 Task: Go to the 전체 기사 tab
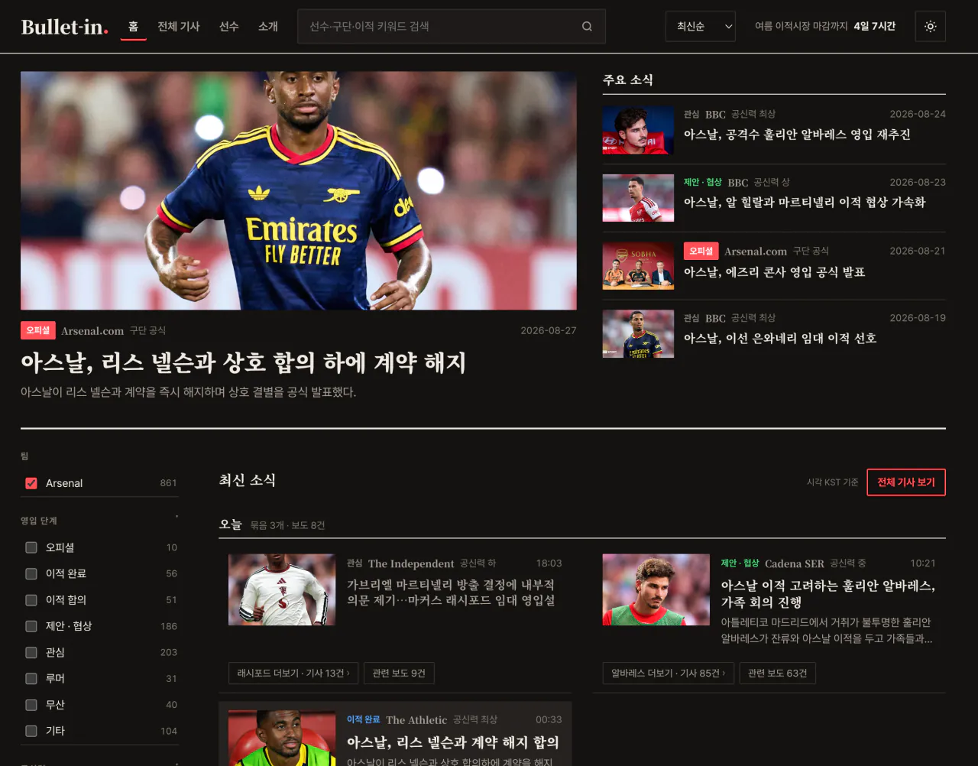pyautogui.click(x=179, y=27)
